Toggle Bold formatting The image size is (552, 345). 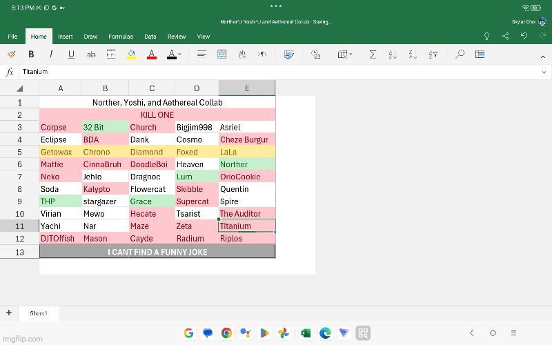pos(31,55)
